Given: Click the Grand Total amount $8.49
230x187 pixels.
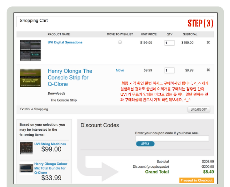Looking at the screenshot, I should [x=208, y=172].
